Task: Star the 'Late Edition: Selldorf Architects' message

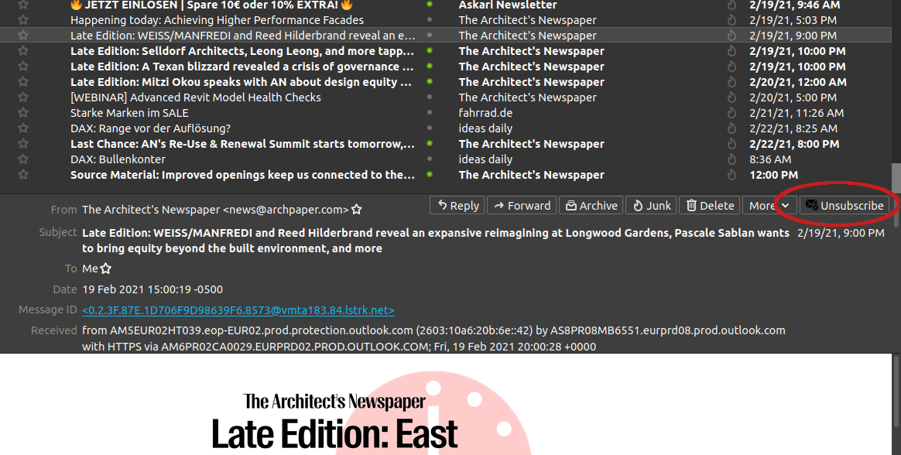Action: [23, 50]
